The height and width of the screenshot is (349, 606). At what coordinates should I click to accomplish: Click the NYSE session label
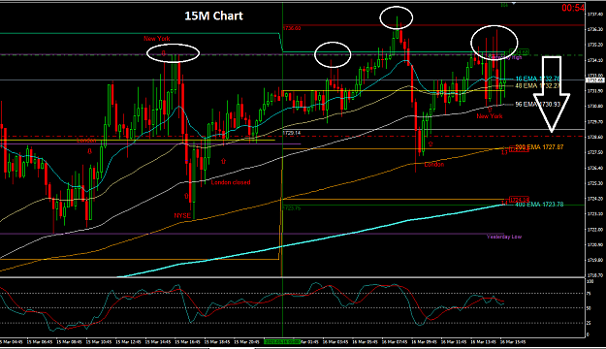pyautogui.click(x=182, y=215)
